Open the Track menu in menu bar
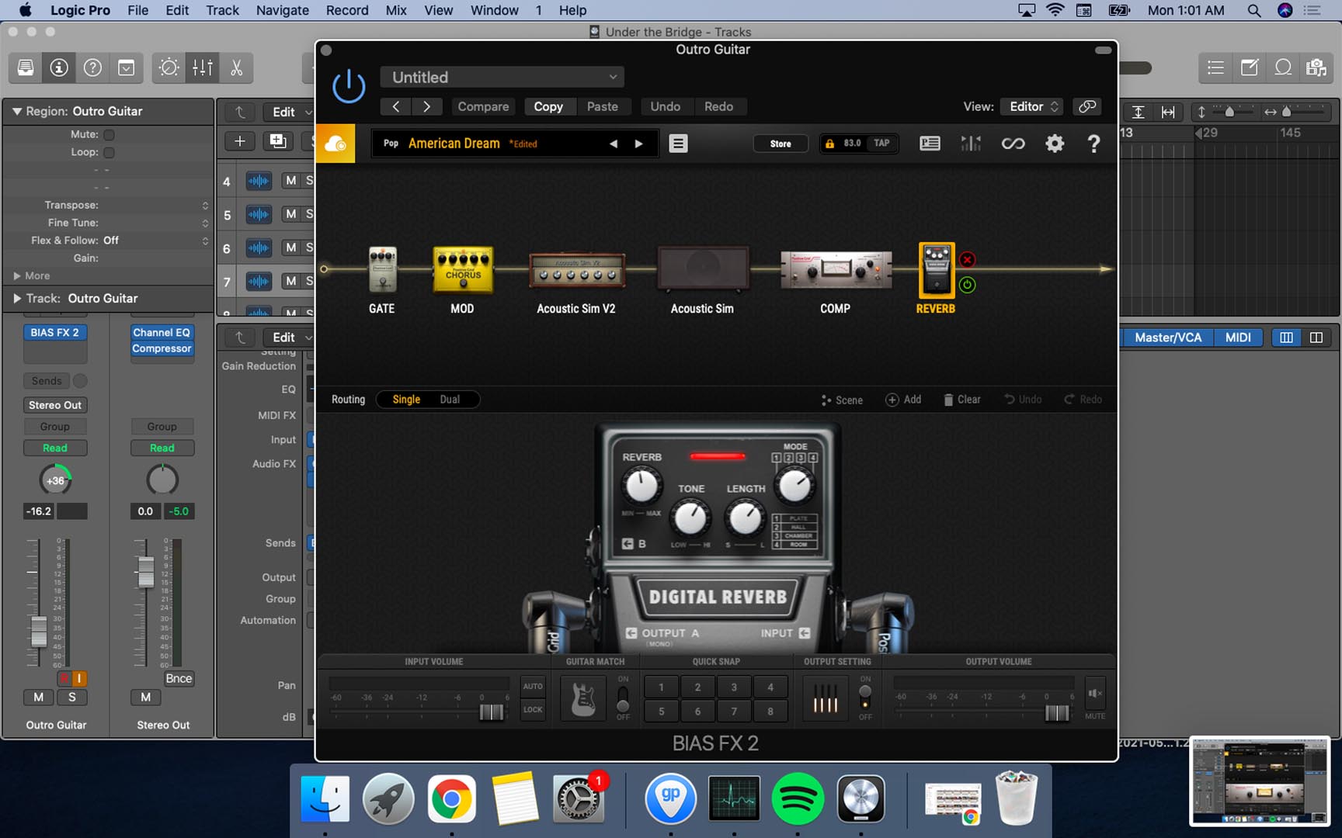 coord(222,10)
